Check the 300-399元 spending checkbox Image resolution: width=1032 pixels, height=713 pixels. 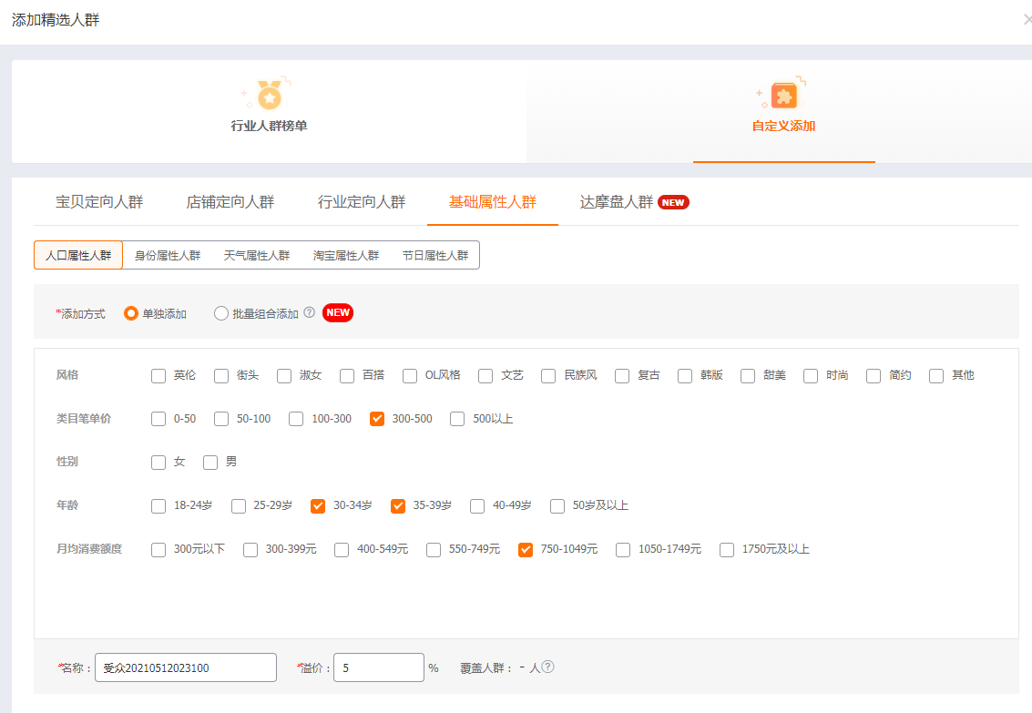(x=250, y=549)
